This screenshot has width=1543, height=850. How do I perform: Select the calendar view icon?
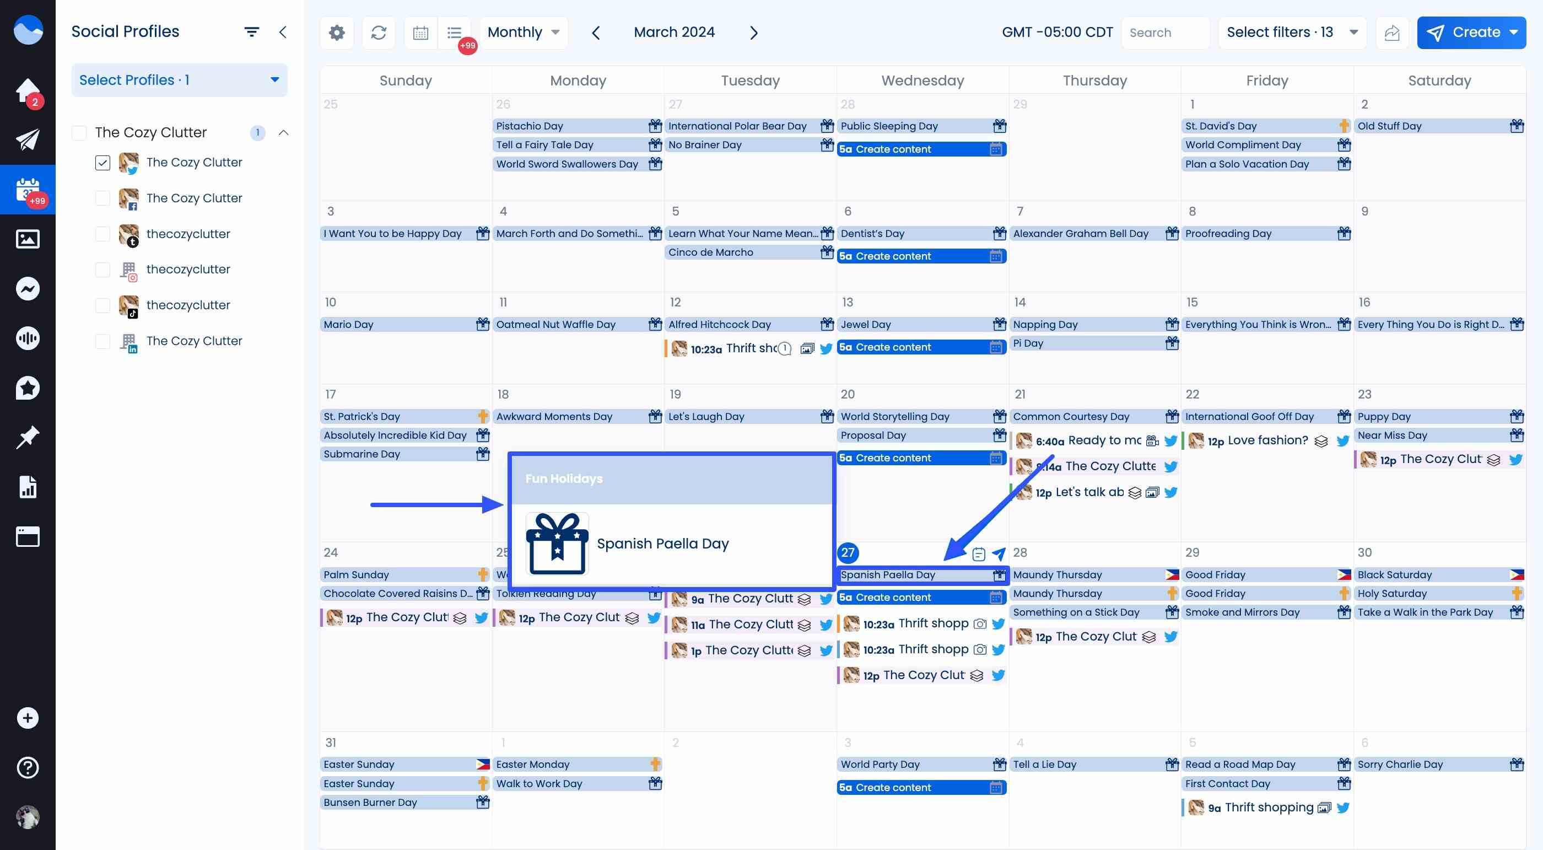(x=420, y=33)
